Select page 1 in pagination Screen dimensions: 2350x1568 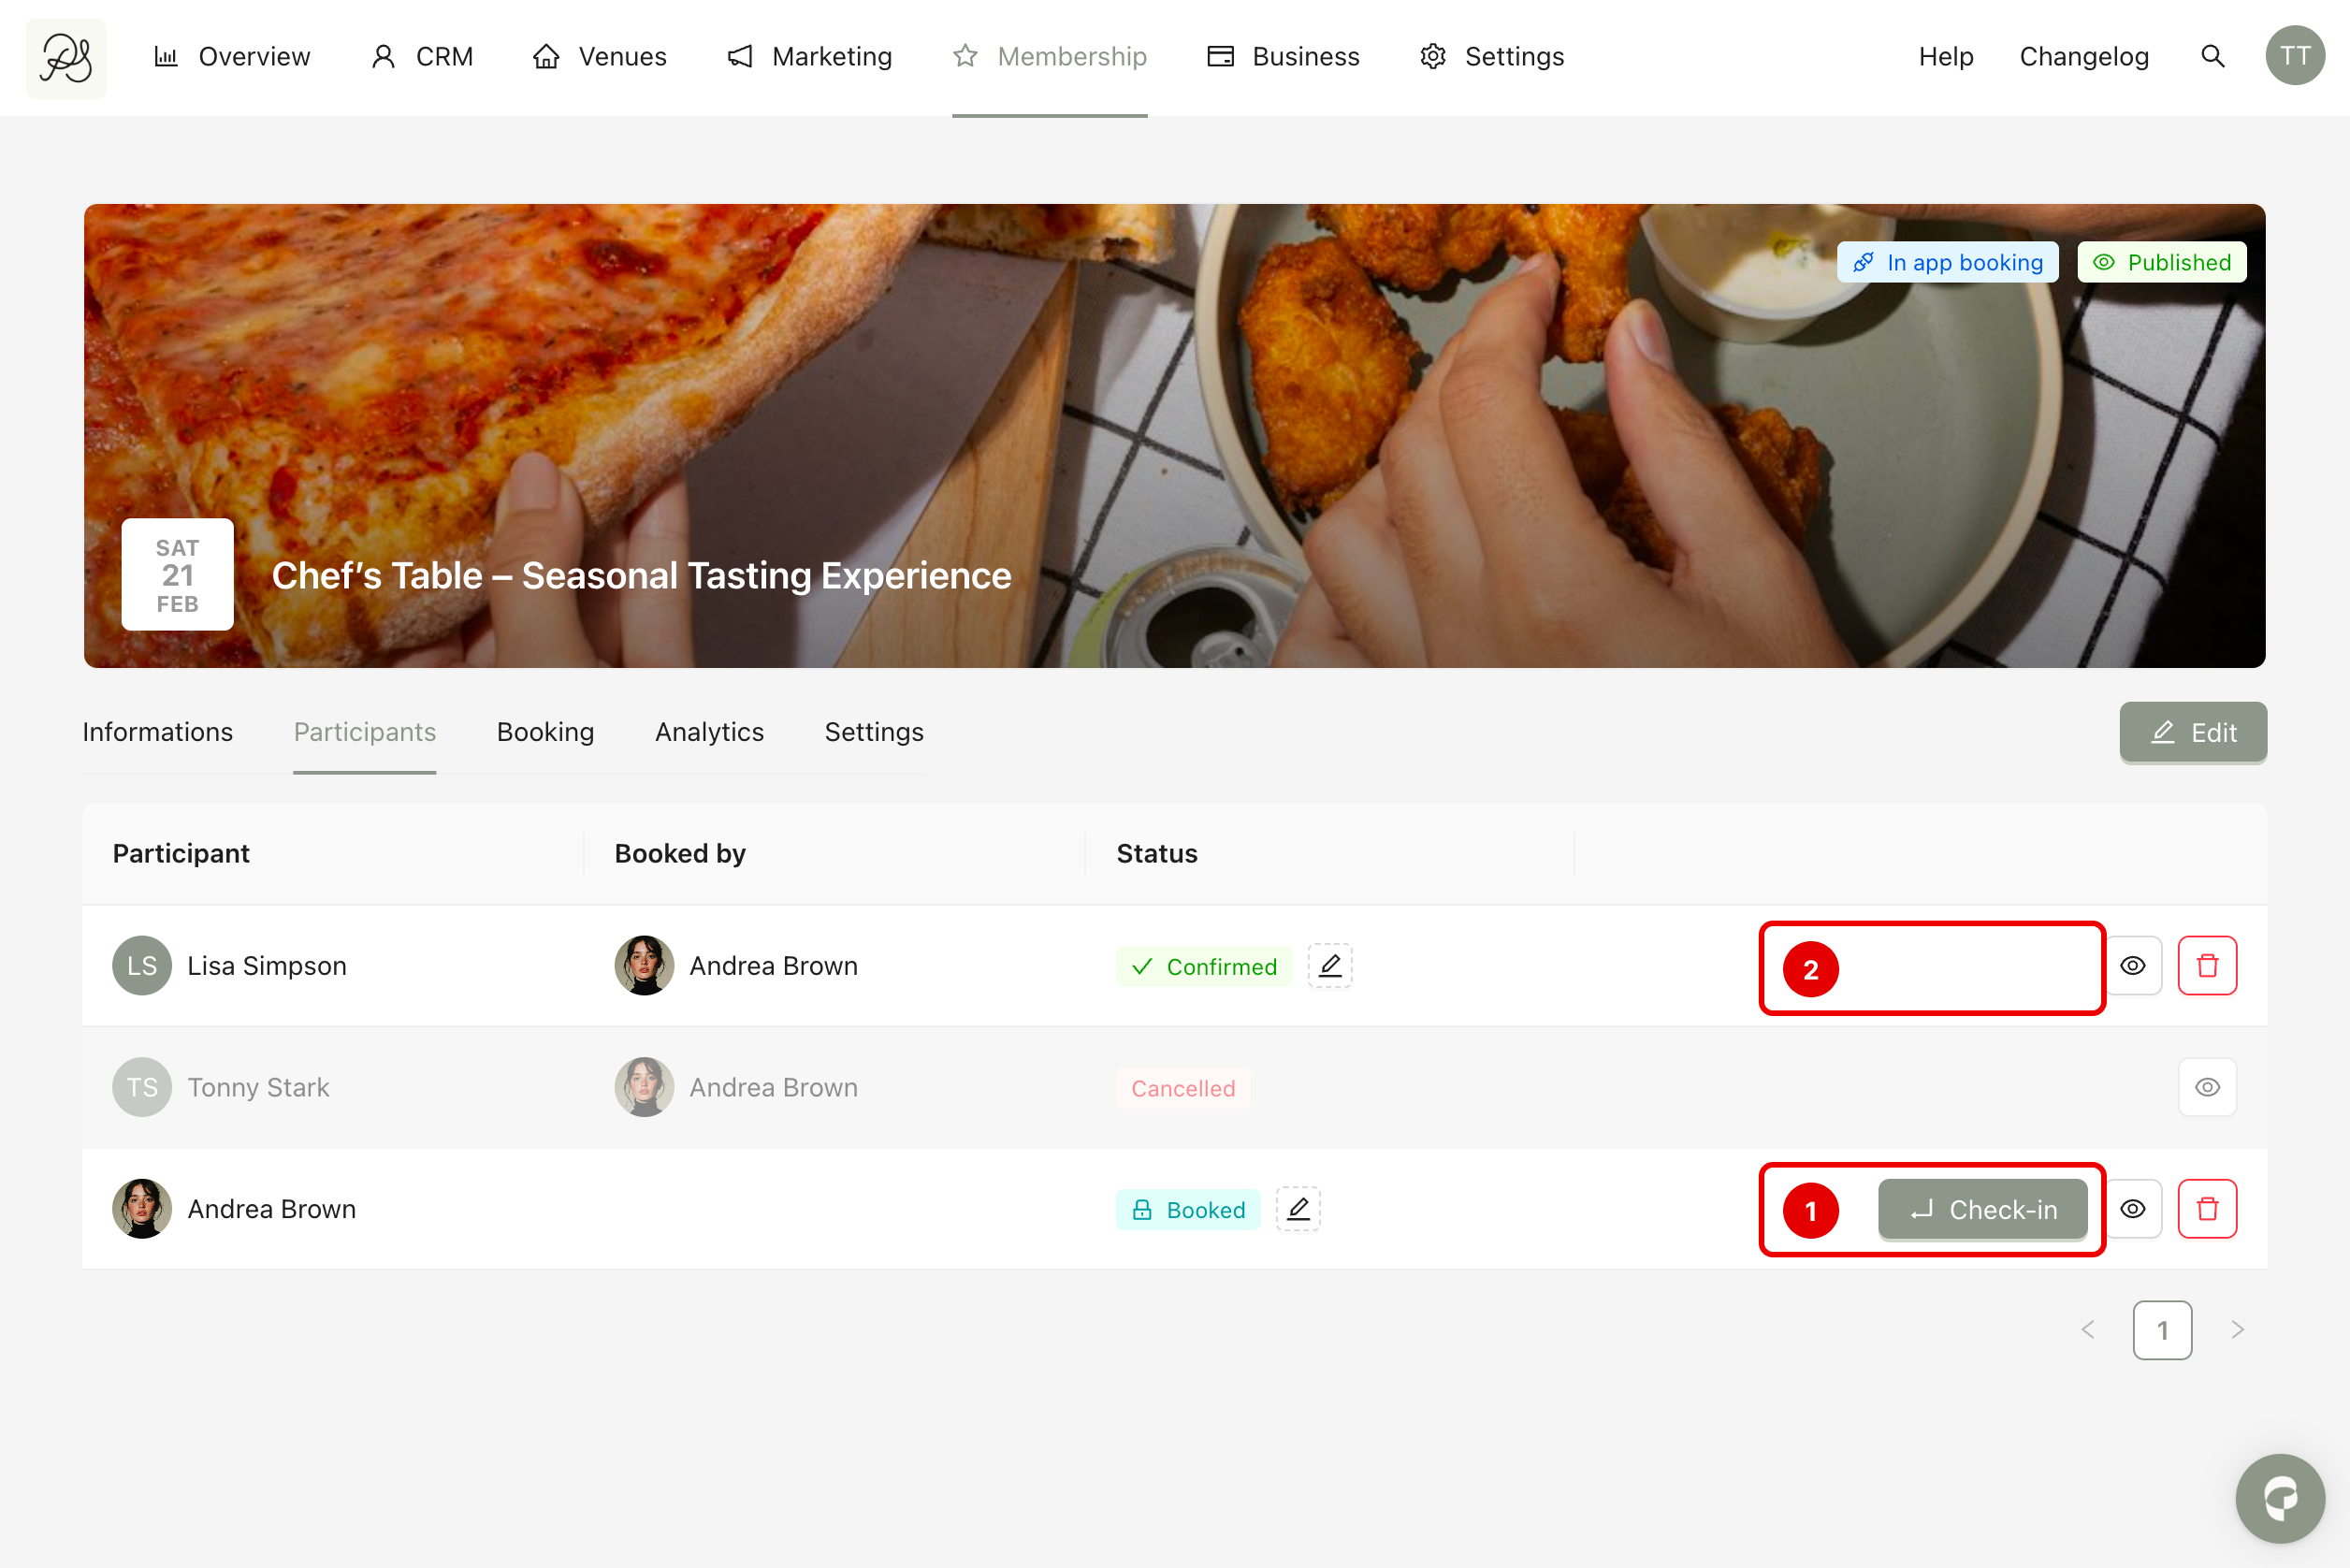(2161, 1329)
